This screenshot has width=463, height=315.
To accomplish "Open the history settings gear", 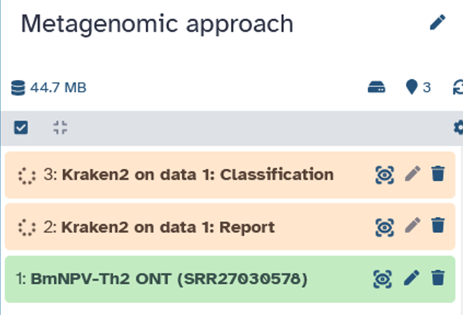I will (x=459, y=128).
